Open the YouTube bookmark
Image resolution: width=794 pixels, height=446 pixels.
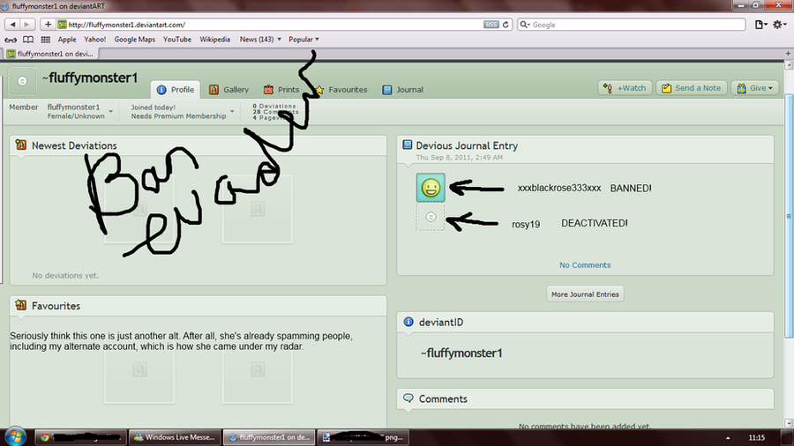pyautogui.click(x=177, y=40)
